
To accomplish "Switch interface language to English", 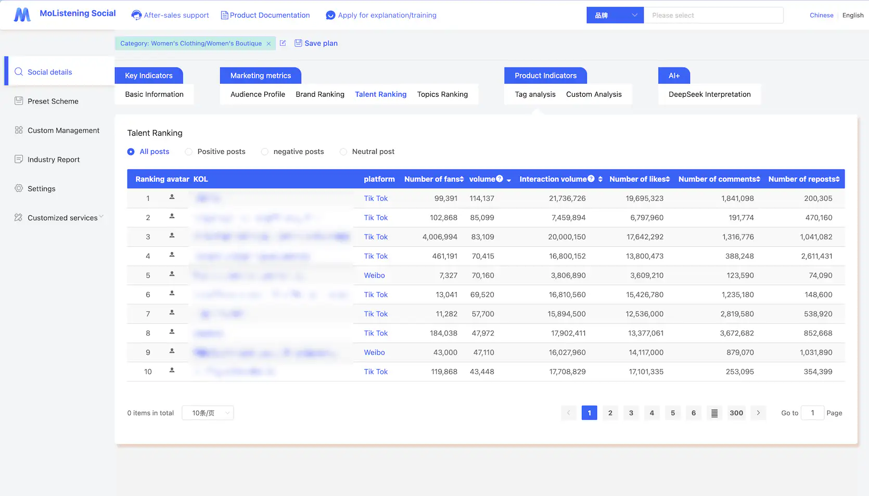I will tap(852, 15).
